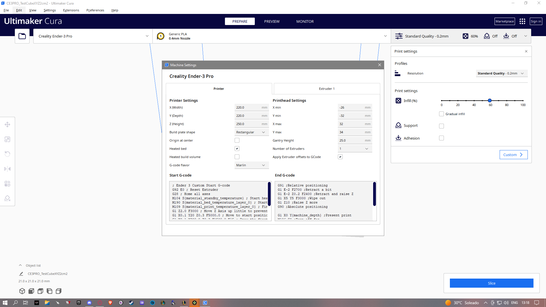
Task: Toggle the Heated build volume checkbox
Action: click(x=237, y=157)
